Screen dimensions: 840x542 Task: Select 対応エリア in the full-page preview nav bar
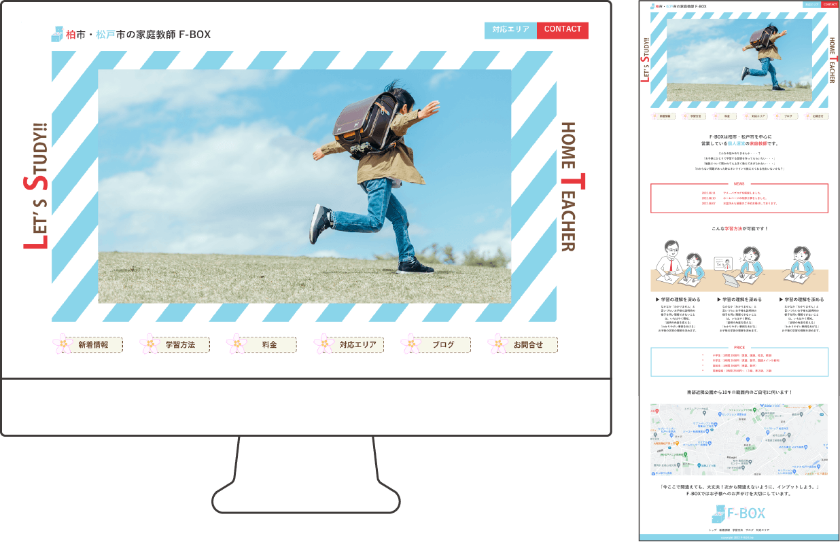point(756,116)
